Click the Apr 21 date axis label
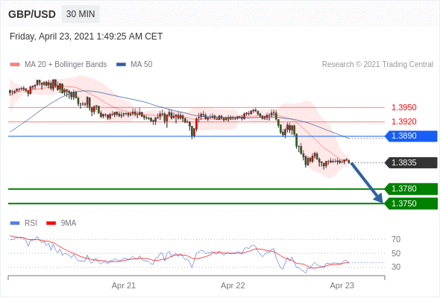 pyautogui.click(x=124, y=285)
